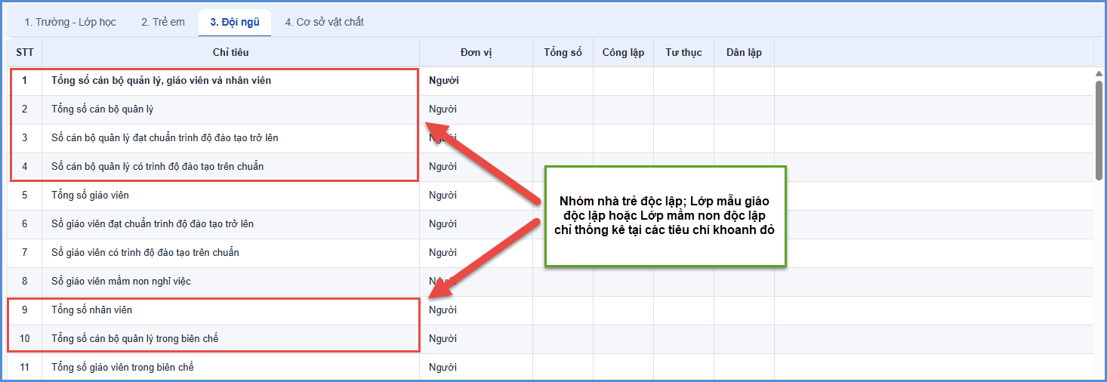
Task: Select row Tổng số giáo viên trong biên chế
Action: (551, 367)
